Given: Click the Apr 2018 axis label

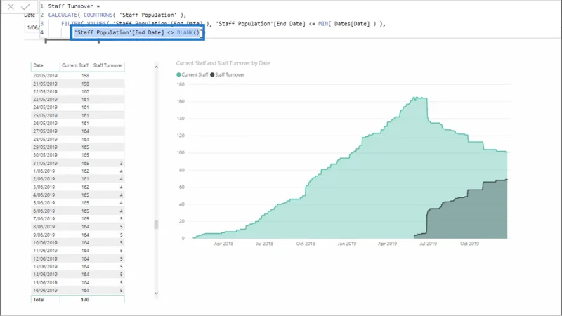Looking at the screenshot, I should point(223,244).
